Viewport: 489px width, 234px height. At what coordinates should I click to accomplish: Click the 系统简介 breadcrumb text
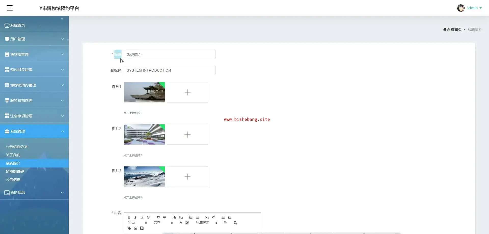click(474, 29)
